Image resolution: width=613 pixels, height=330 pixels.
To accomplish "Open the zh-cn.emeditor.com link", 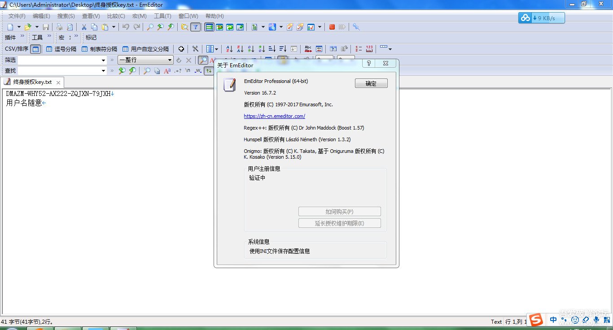I will pos(275,116).
